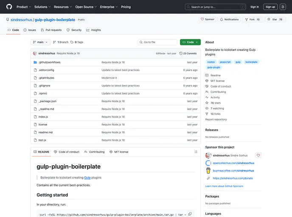Switch to the Contributing tab
This screenshot has width=292, height=217.
coord(94,152)
